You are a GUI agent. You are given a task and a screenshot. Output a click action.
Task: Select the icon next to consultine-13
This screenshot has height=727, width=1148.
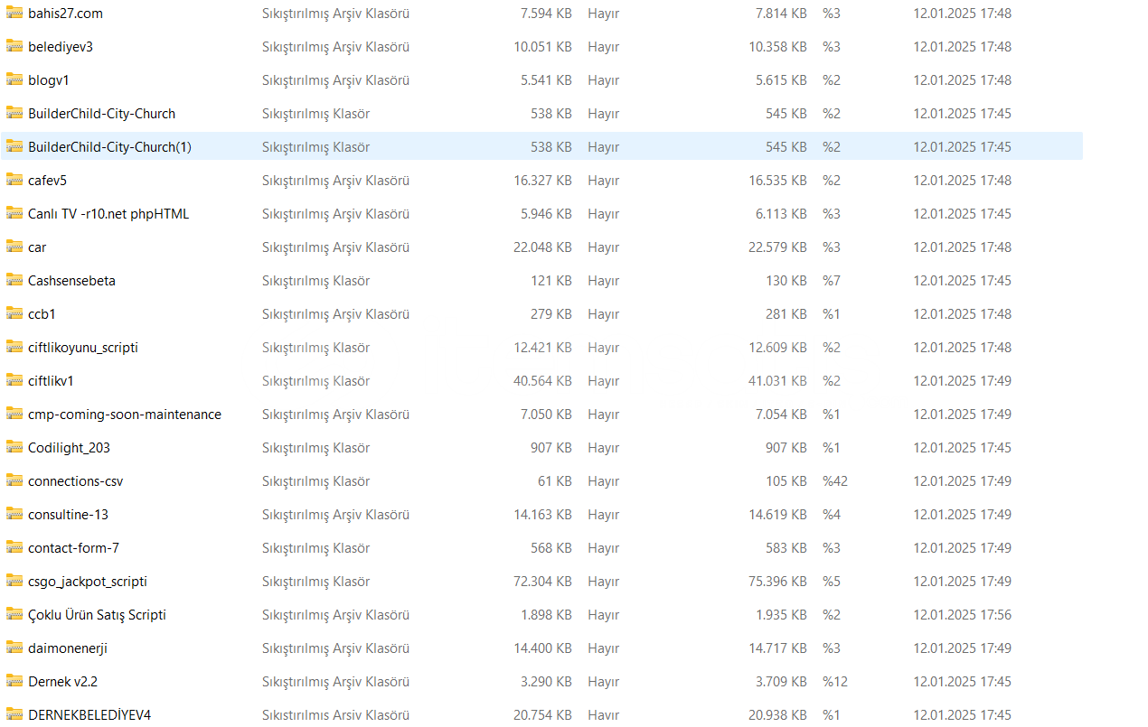coord(14,514)
